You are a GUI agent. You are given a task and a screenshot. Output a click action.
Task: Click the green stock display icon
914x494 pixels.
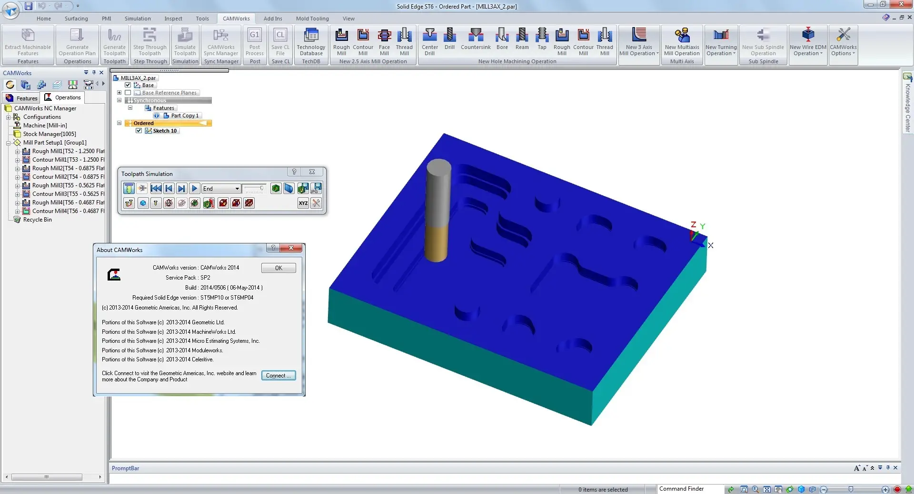(x=276, y=188)
